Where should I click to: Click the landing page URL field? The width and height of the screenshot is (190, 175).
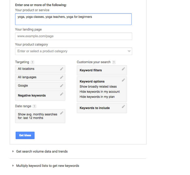pos(73,36)
